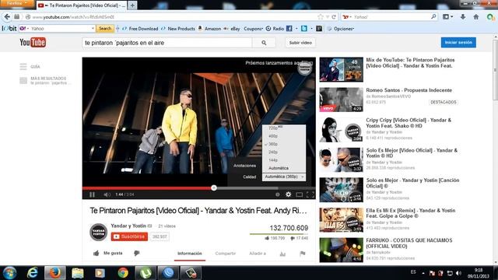Screen dimensions: 498x280
Task: Reload the page in the address bar
Action: [x=334, y=17]
